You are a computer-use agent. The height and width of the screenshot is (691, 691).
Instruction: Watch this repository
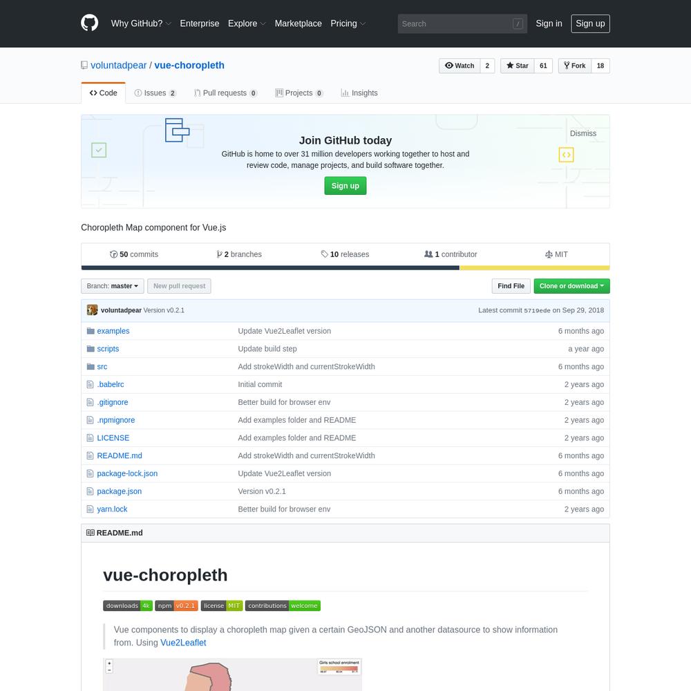460,66
